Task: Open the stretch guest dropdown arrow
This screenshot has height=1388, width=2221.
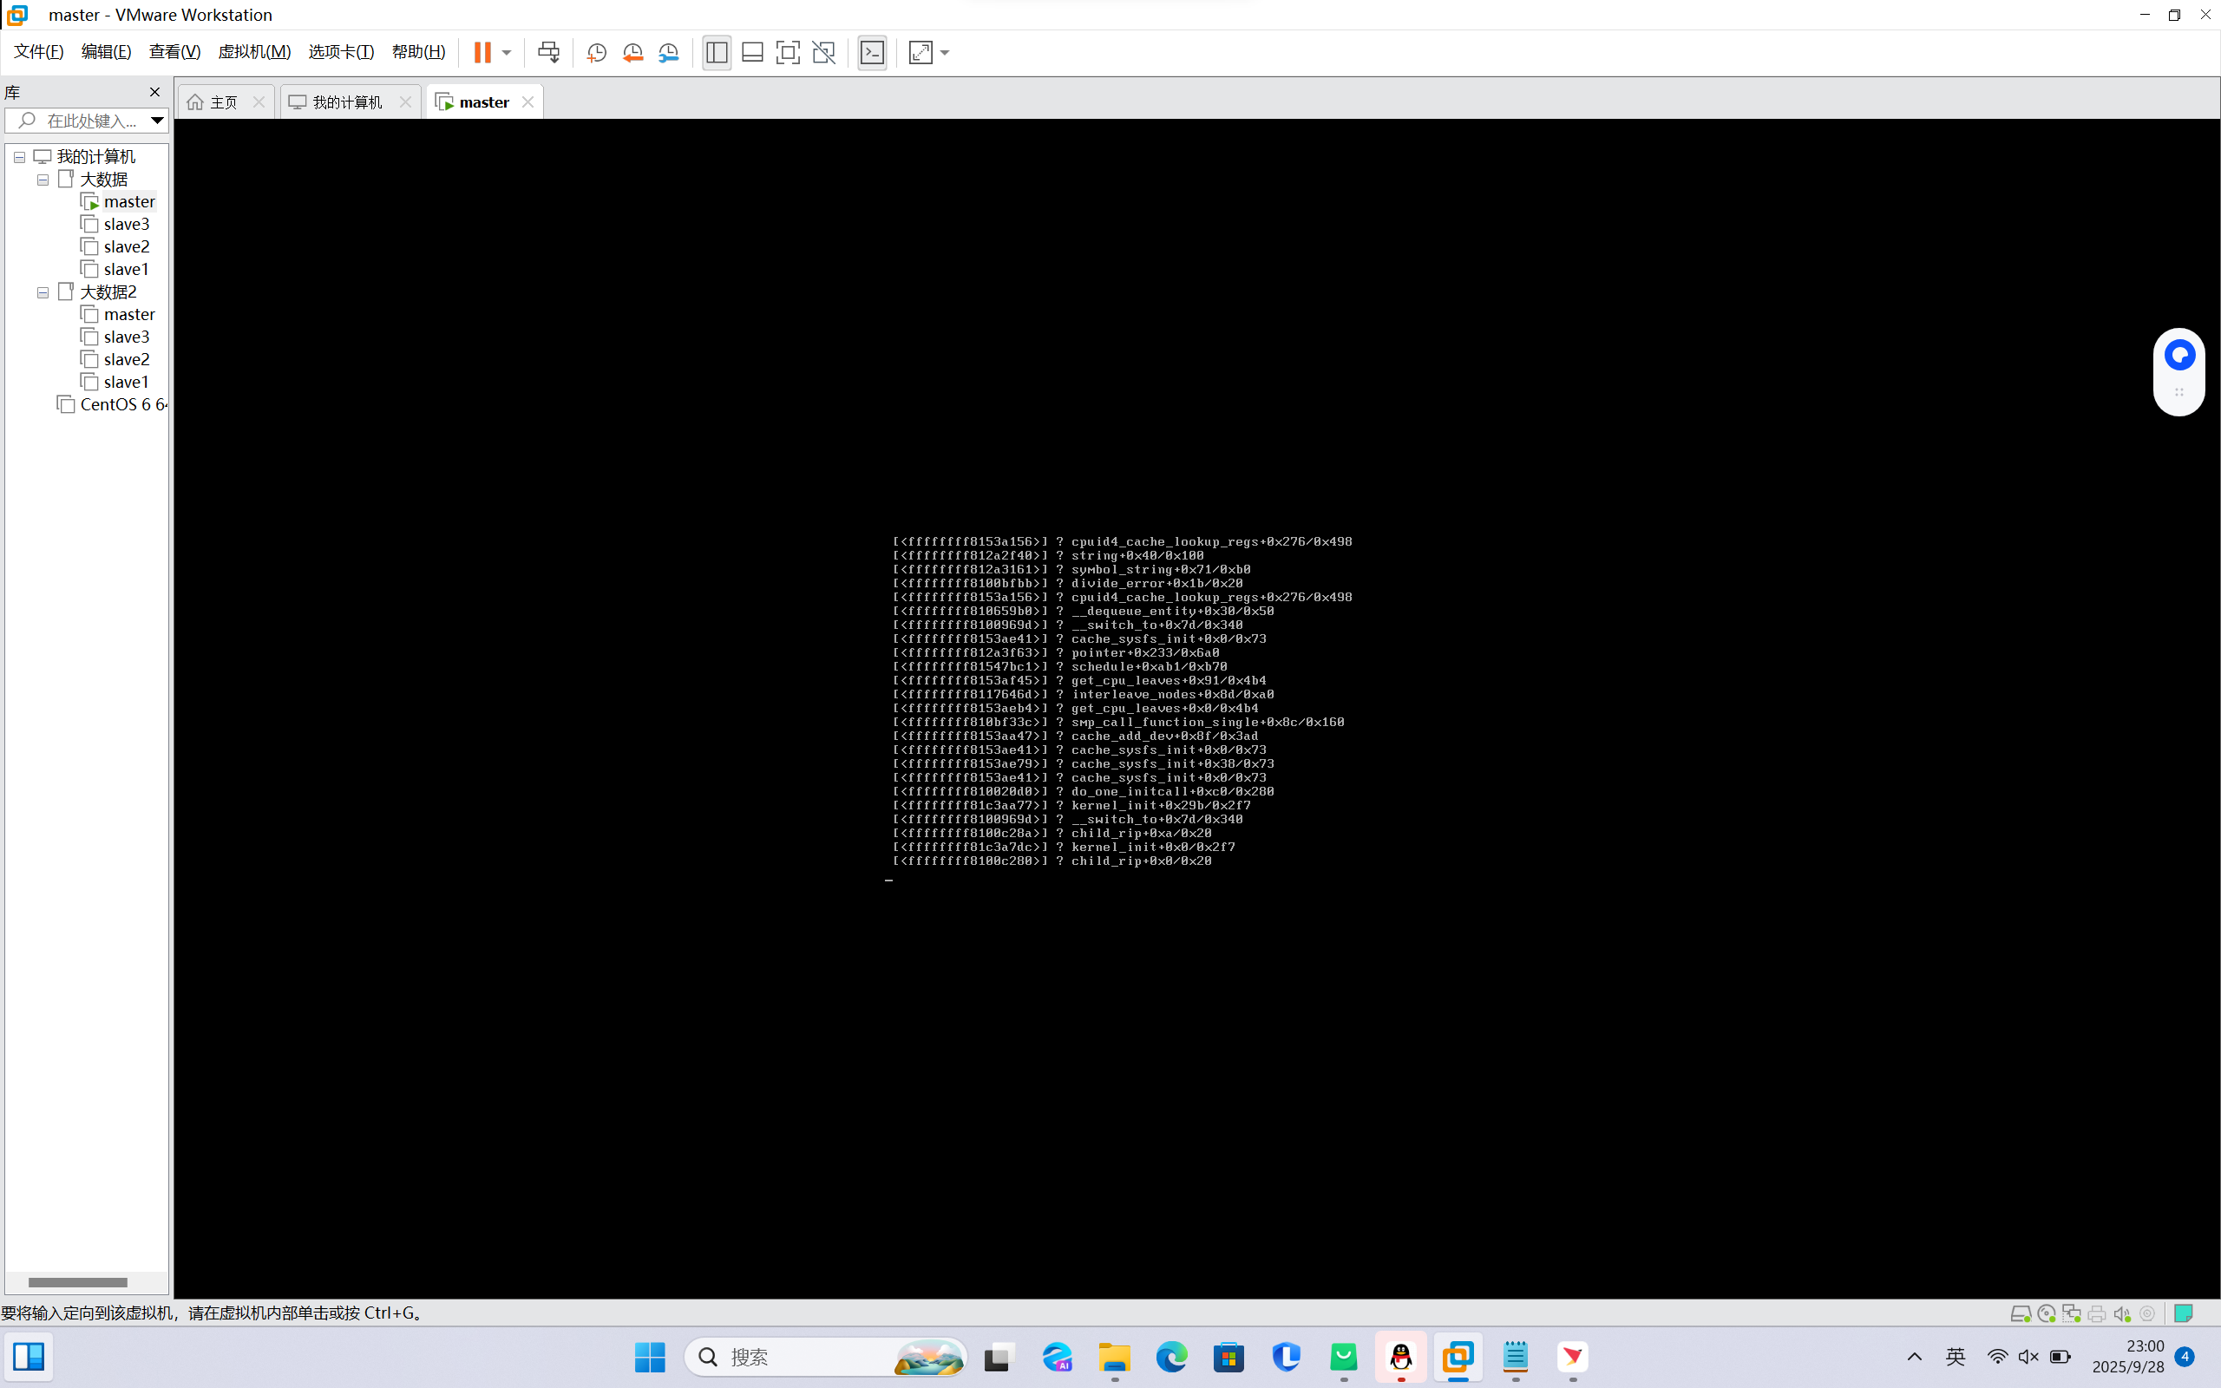Action: (x=946, y=52)
